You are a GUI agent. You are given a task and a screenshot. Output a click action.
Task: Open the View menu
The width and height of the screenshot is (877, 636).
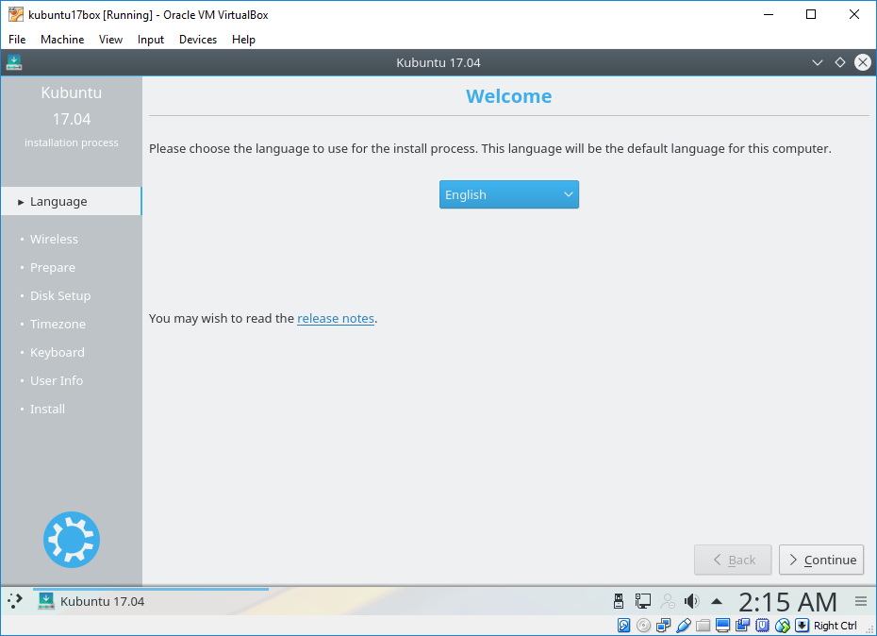coord(110,40)
